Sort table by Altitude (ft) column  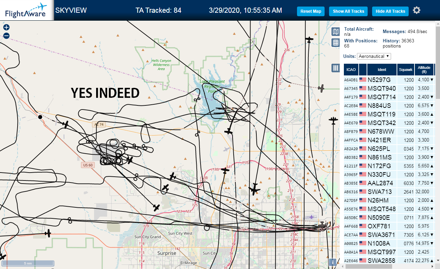click(x=424, y=70)
